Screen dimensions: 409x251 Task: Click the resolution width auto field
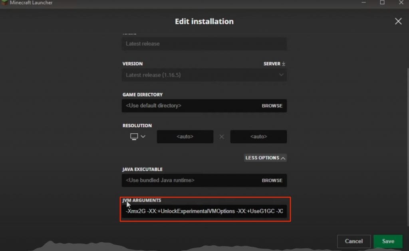pyautogui.click(x=185, y=136)
